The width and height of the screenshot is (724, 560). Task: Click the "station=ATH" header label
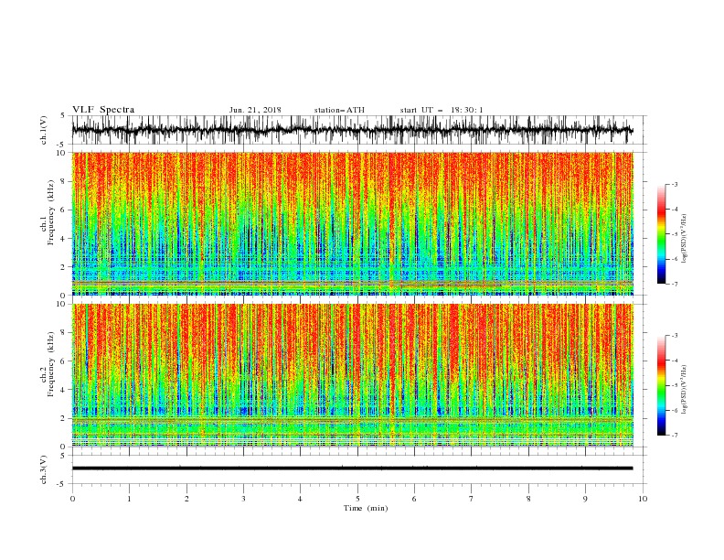pos(339,110)
